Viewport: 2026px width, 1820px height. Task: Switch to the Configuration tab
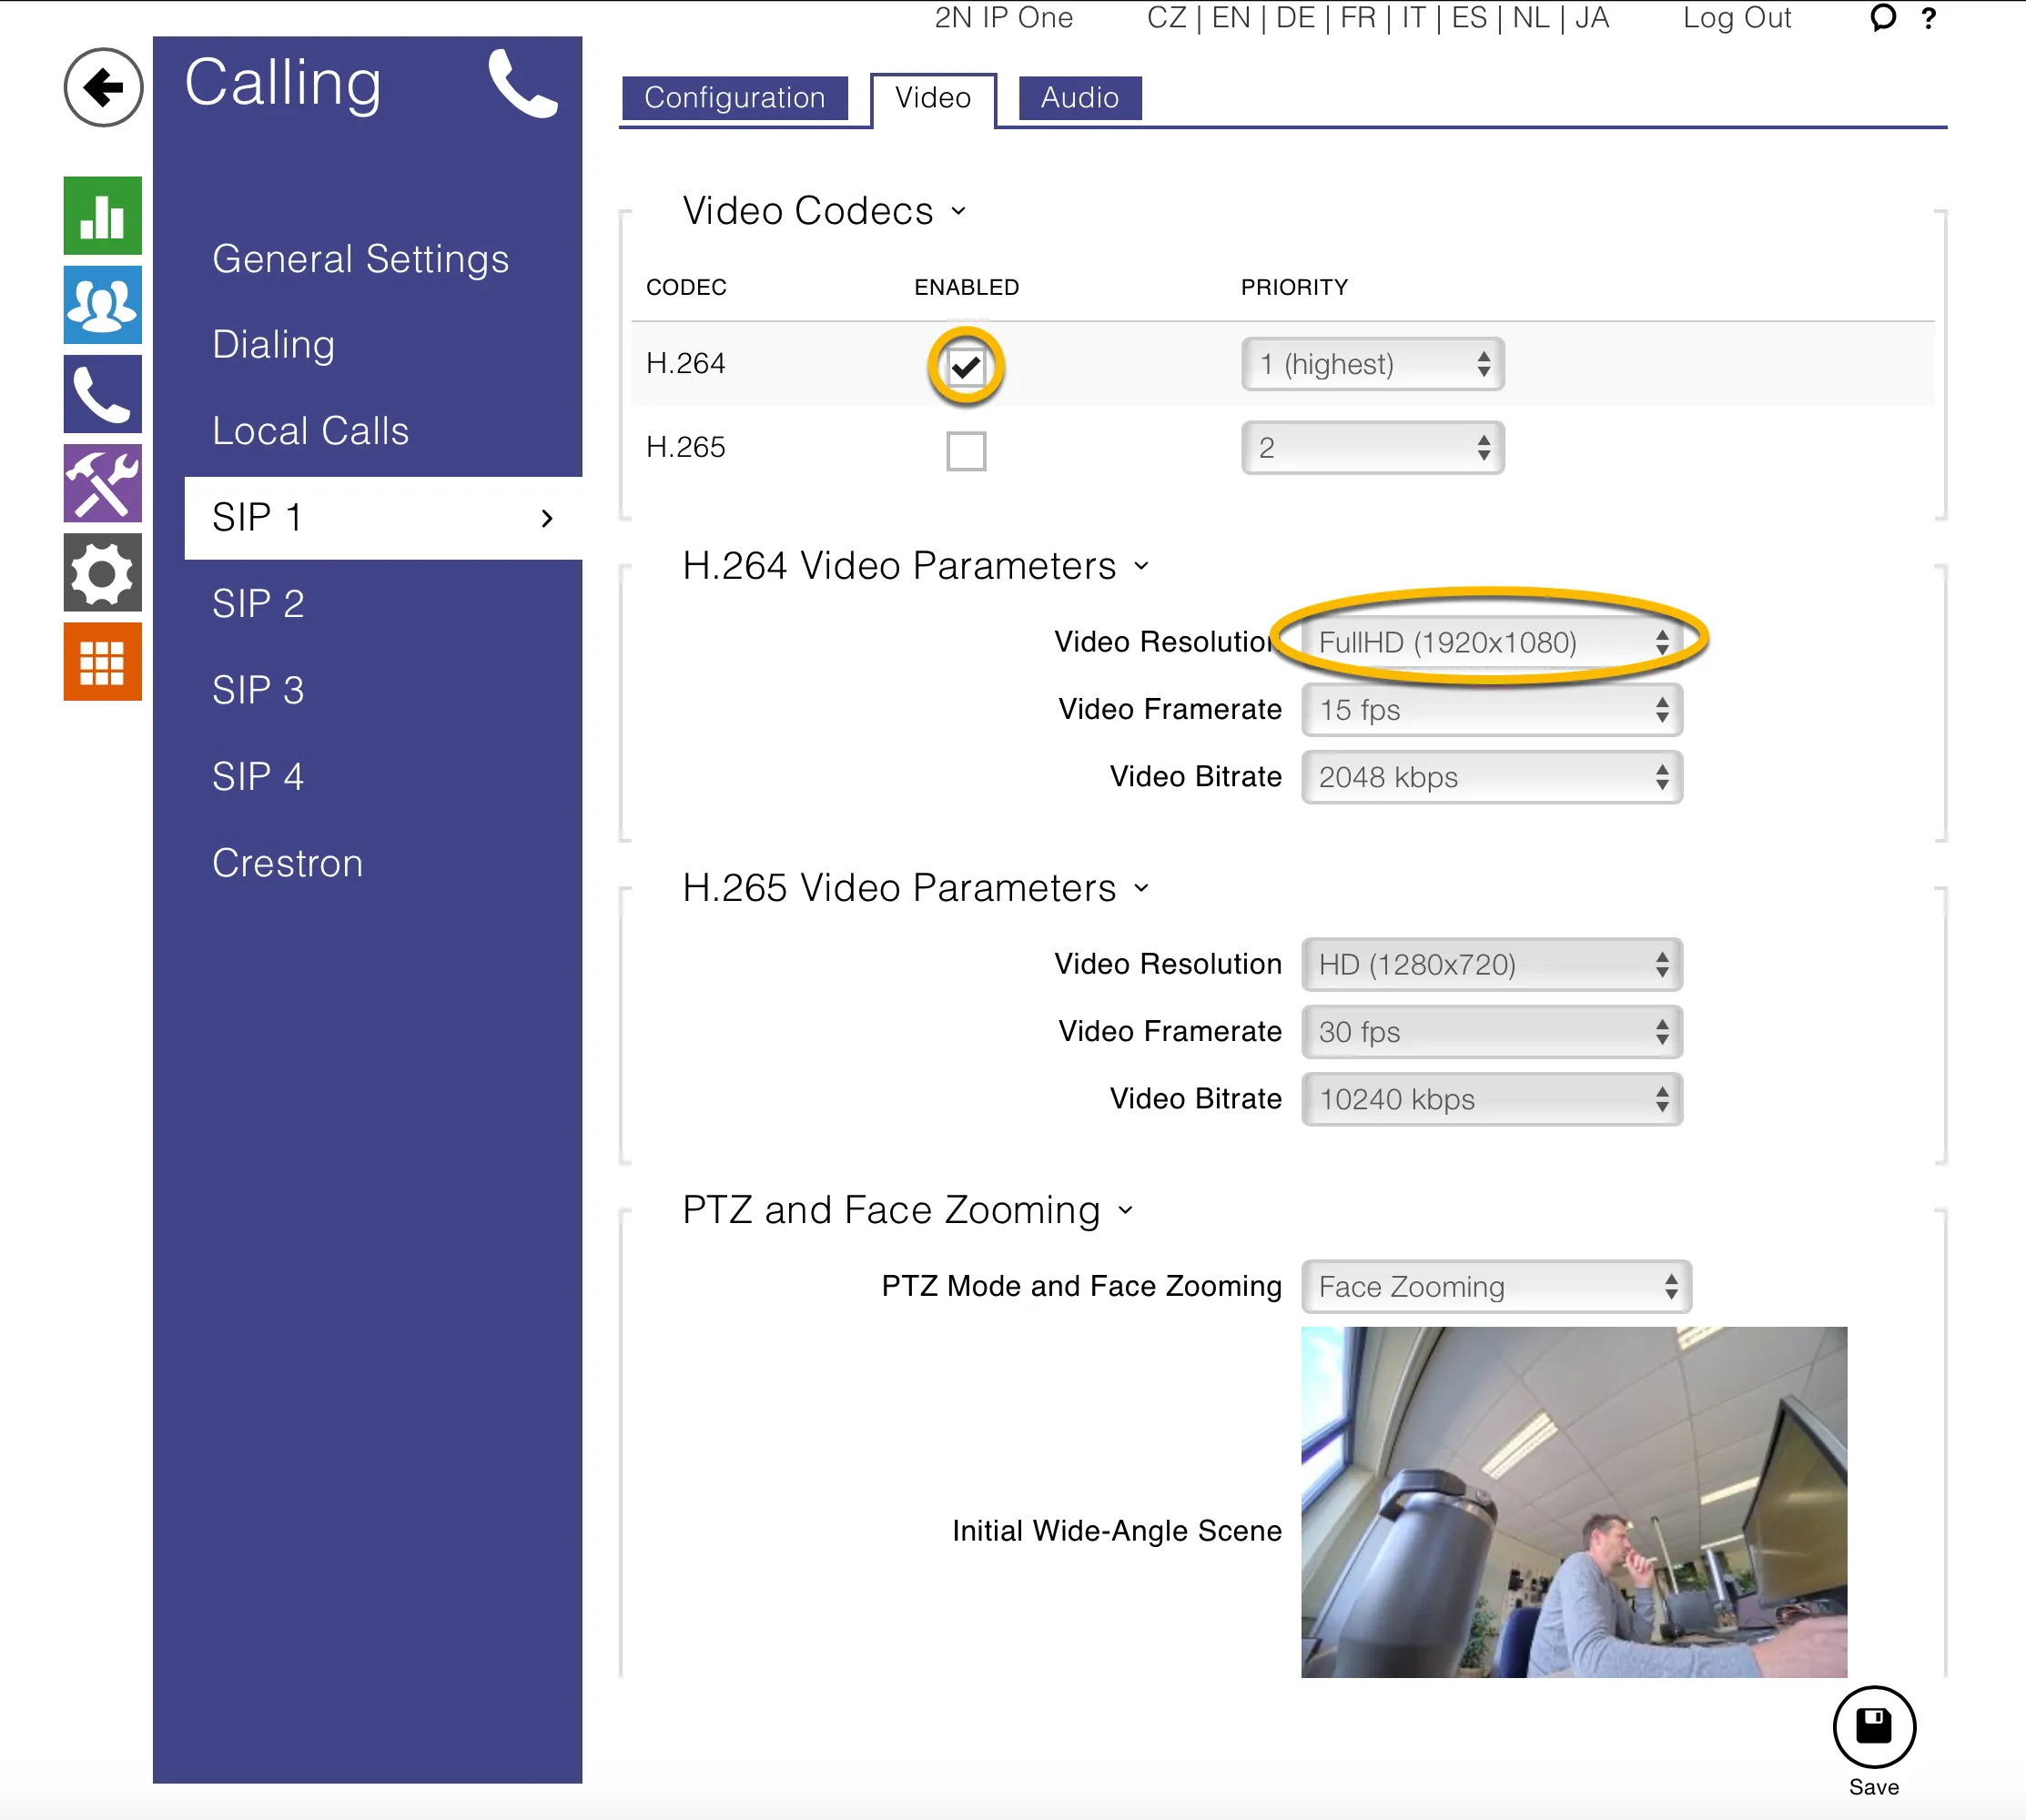point(735,98)
